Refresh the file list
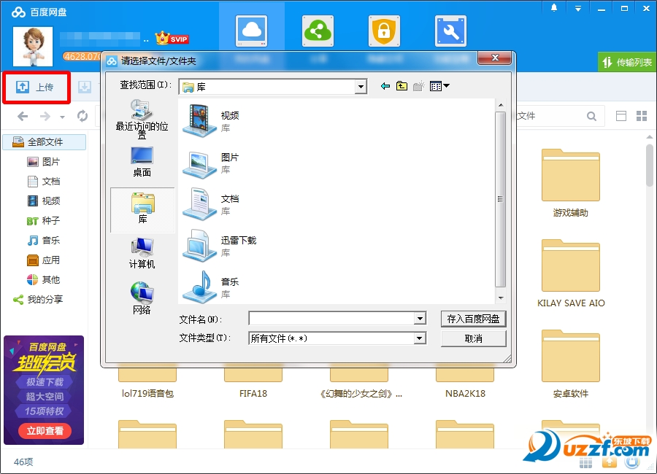The image size is (657, 474). [x=82, y=116]
